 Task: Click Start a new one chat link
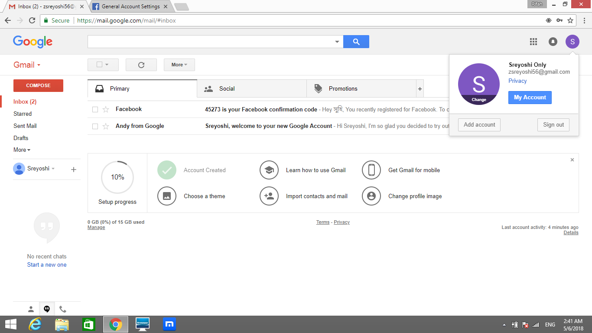pyautogui.click(x=47, y=265)
